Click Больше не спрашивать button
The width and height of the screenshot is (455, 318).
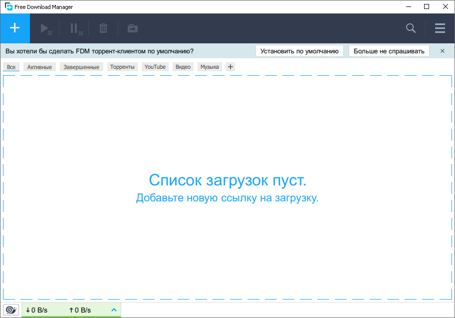tap(389, 51)
